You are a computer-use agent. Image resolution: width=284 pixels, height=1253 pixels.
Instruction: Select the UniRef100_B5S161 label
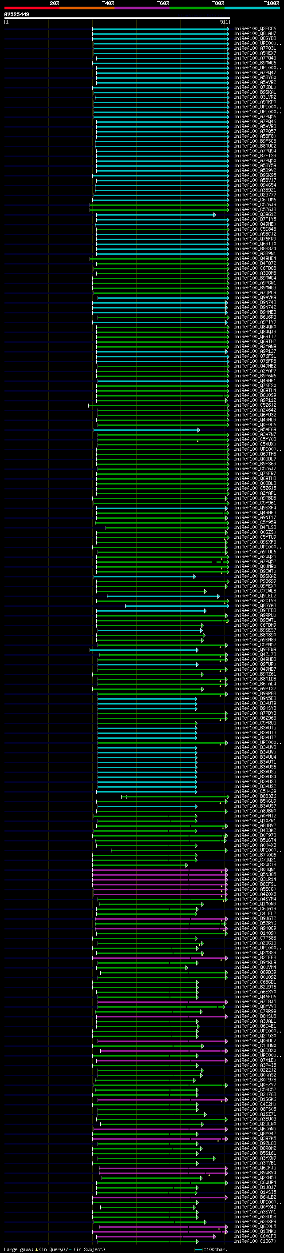[x=255, y=1153]
